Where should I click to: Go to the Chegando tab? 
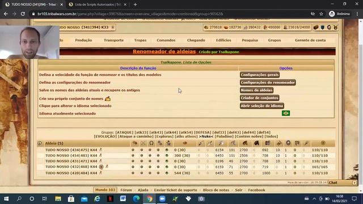pyautogui.click(x=196, y=40)
